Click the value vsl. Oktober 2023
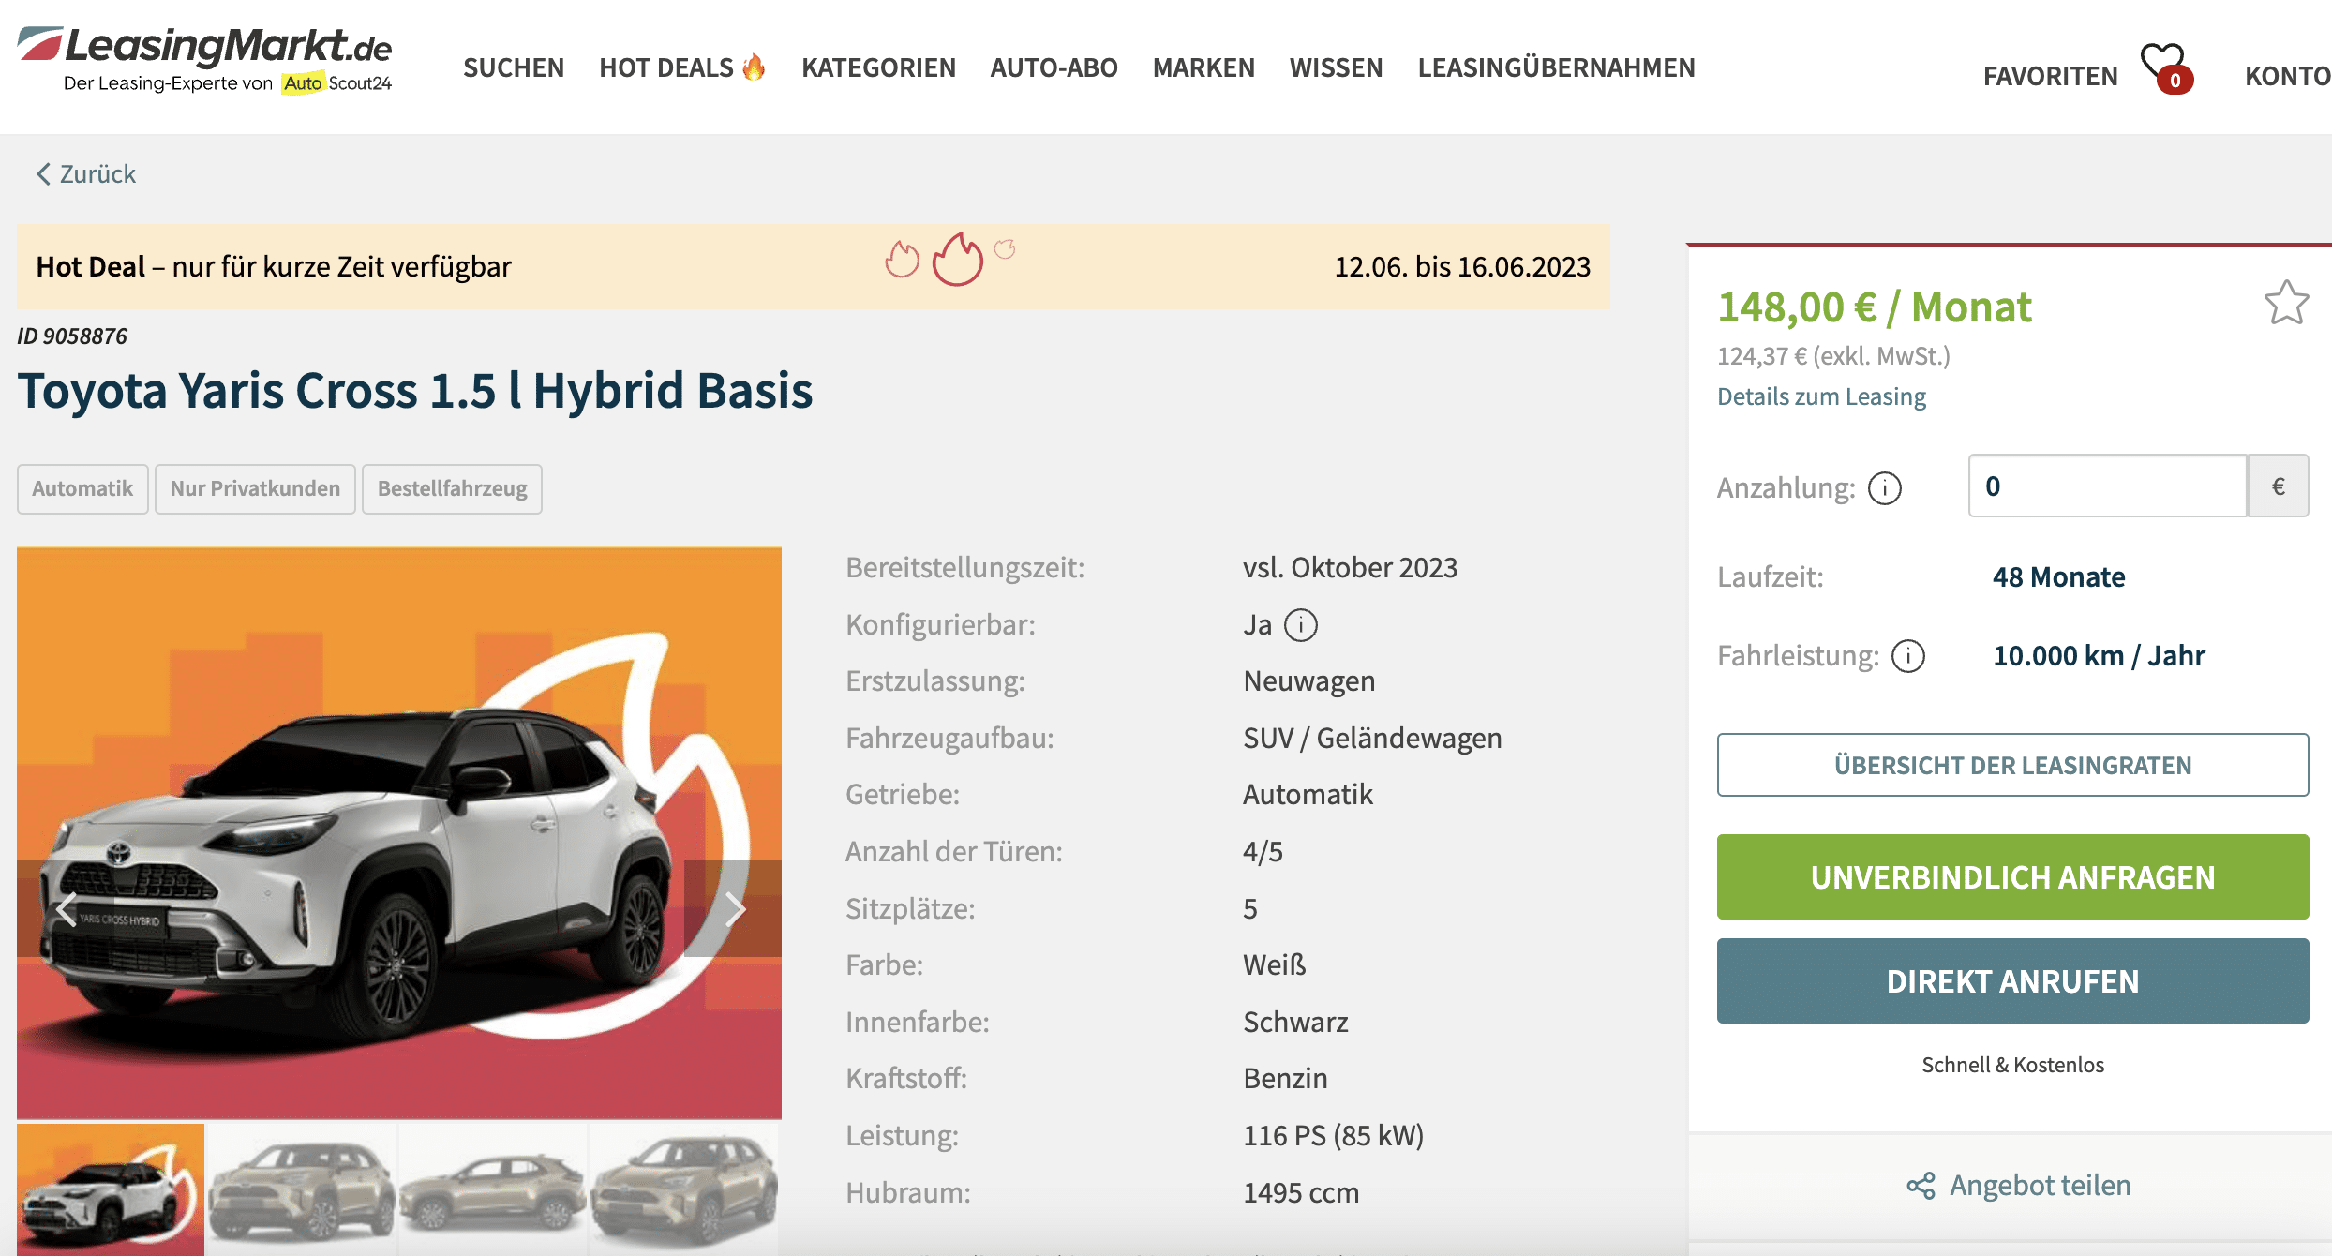Image resolution: width=2332 pixels, height=1256 pixels. (1350, 568)
